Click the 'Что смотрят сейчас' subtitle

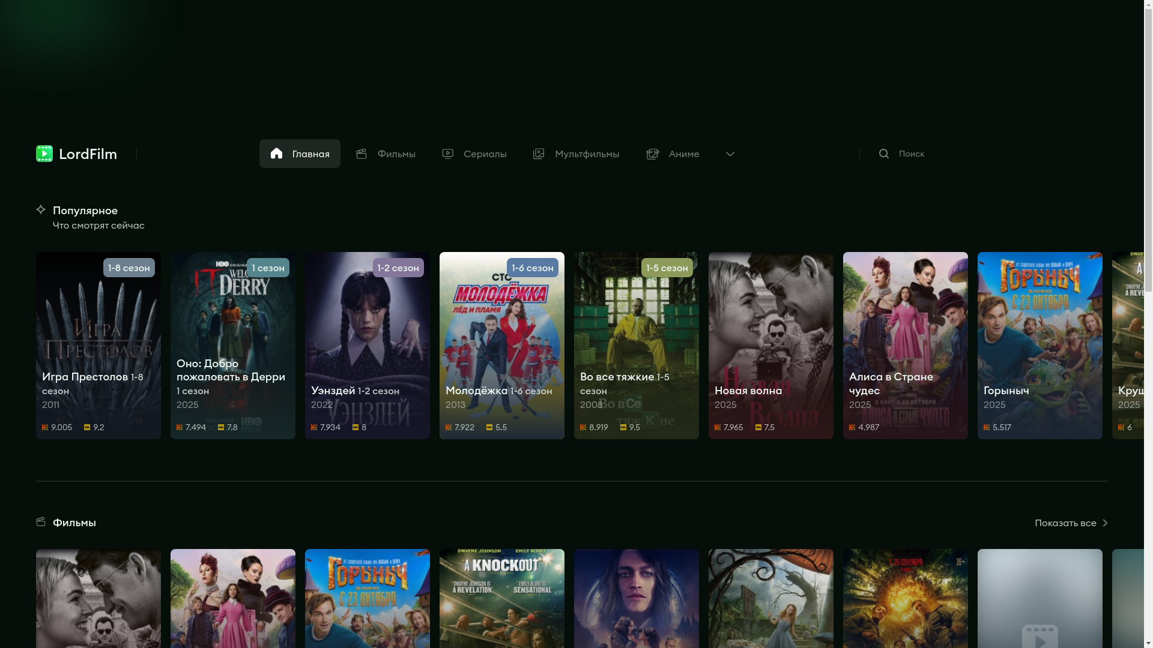[x=98, y=226]
